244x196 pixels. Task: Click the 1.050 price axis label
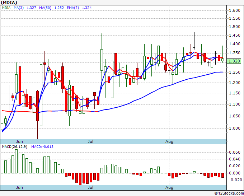coord(235,116)
